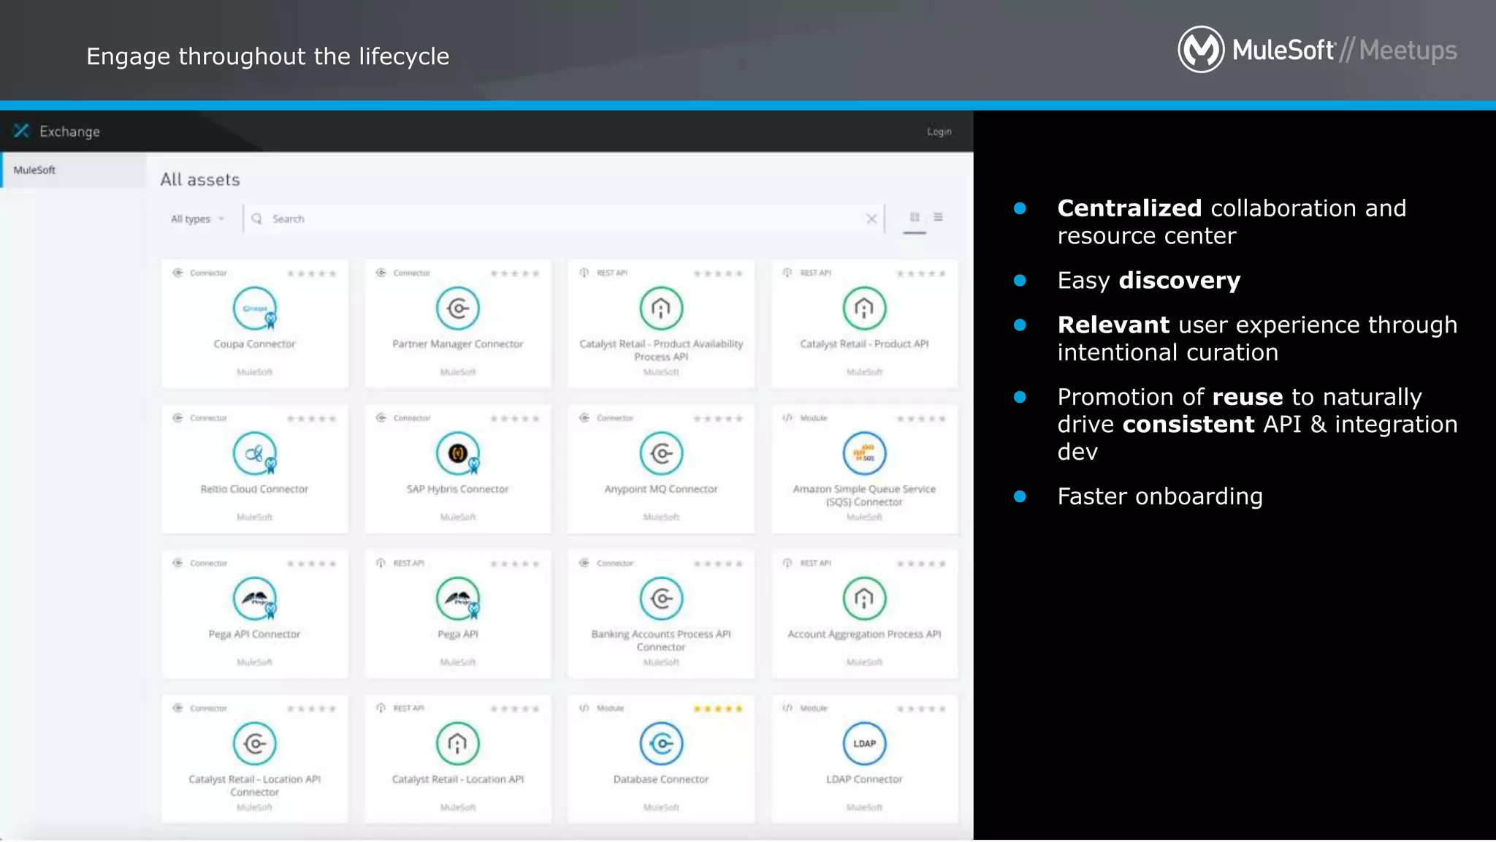
Task: Click the Database Connector title
Action: click(x=661, y=780)
